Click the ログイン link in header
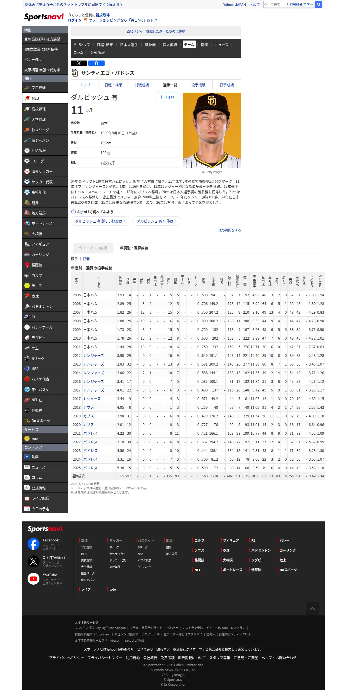The height and width of the screenshot is (690, 347). (x=75, y=20)
